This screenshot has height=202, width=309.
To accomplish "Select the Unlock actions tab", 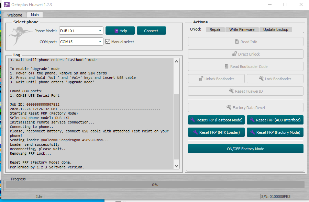I will pos(196,29).
